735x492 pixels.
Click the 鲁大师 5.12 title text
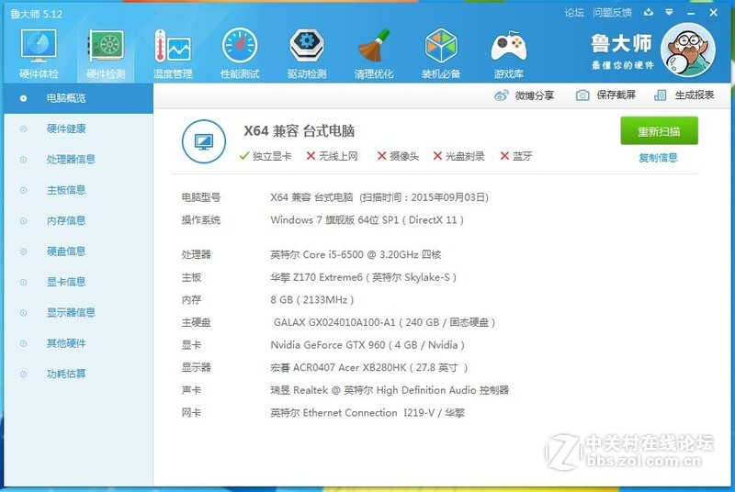tap(36, 14)
